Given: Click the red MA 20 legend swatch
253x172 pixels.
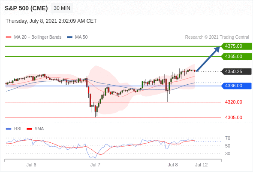Looking at the screenshot, I should click(x=9, y=37).
